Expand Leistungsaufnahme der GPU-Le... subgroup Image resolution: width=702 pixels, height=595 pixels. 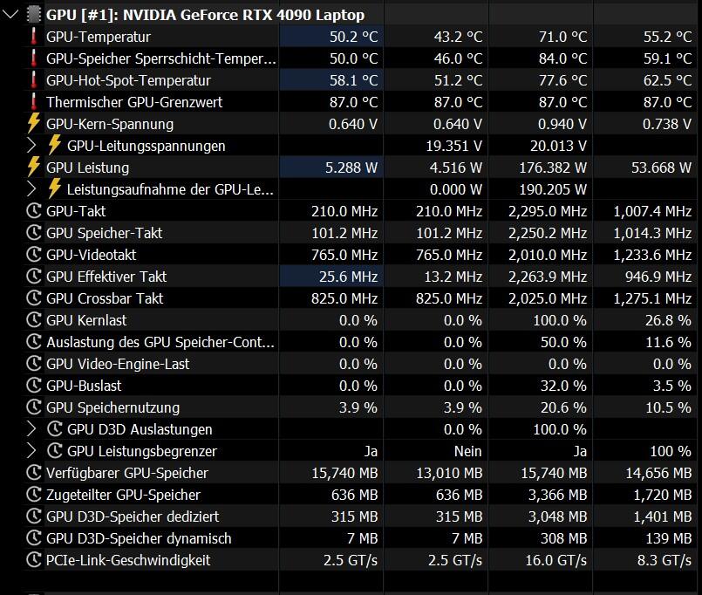click(x=31, y=189)
